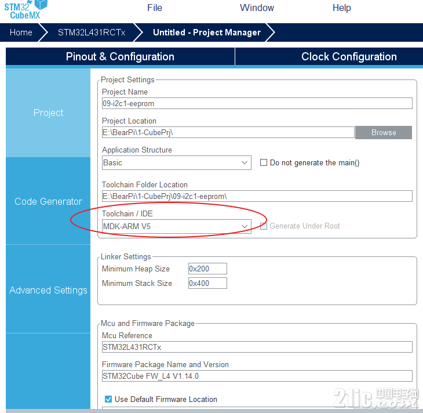Viewport: 423px width, 413px height.
Task: Open the Application Structure dropdown
Action: [176, 162]
